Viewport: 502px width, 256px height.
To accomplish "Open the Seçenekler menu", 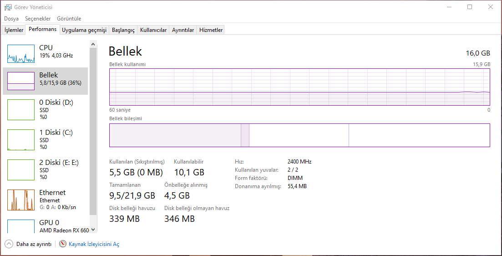I will (x=38, y=19).
